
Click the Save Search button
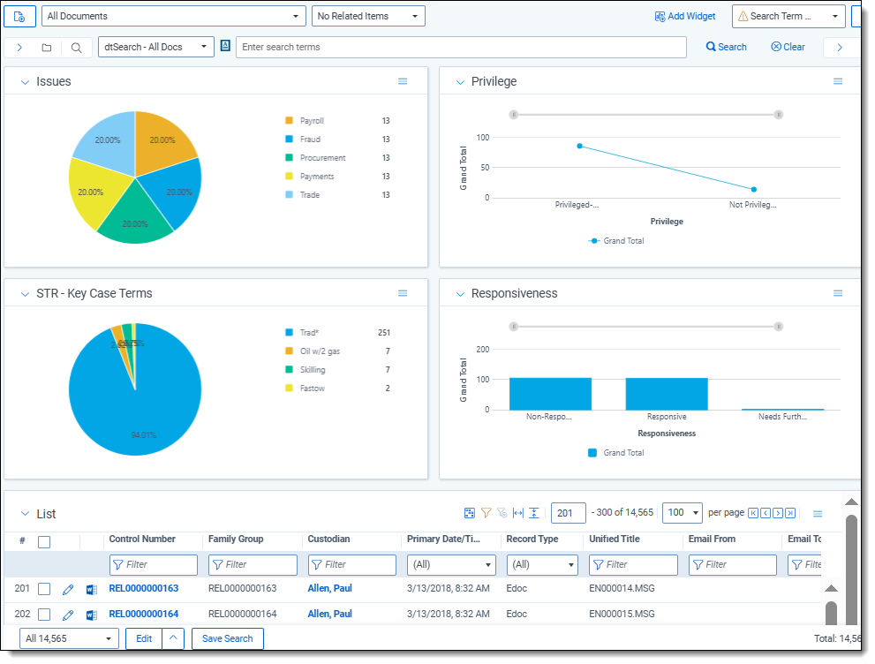pyautogui.click(x=227, y=638)
